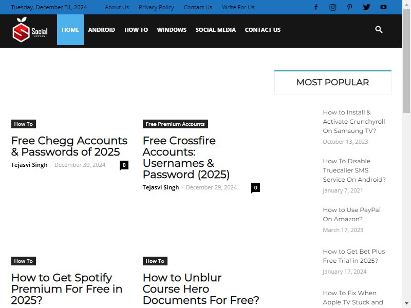
Task: Open CONTACT US in the main navigation
Action: 263,30
